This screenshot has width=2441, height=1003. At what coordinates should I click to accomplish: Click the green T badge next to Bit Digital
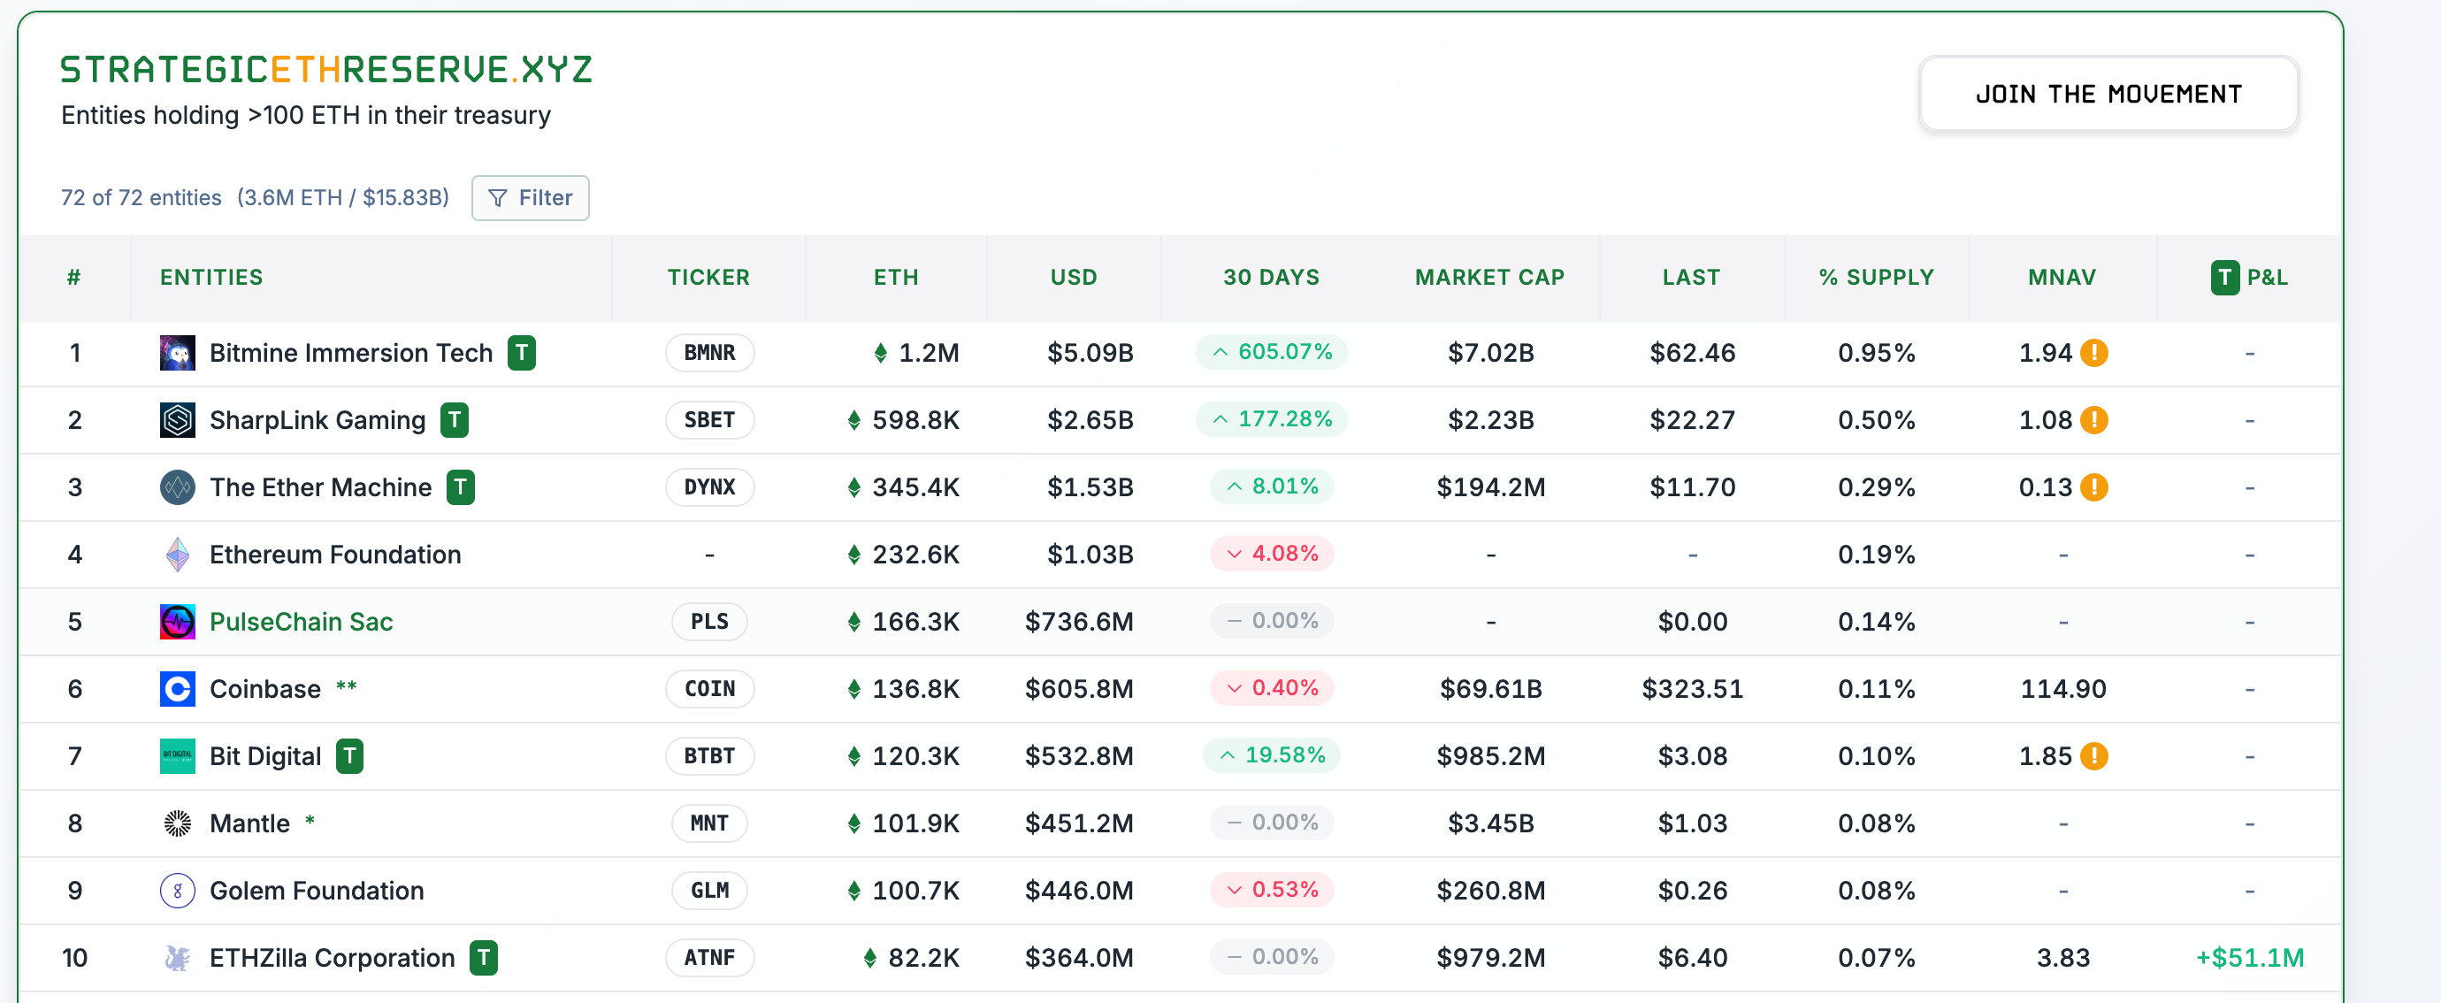point(349,756)
